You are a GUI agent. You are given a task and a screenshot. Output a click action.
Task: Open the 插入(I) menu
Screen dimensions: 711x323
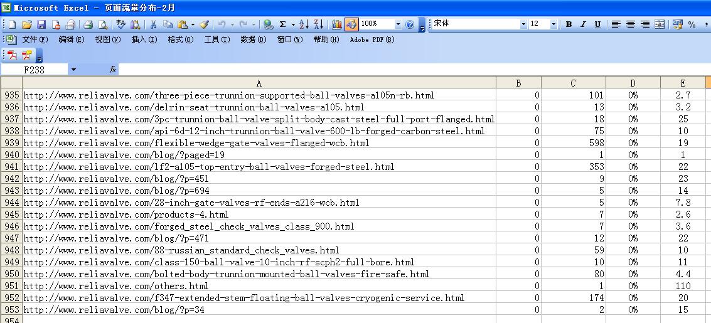[144, 40]
